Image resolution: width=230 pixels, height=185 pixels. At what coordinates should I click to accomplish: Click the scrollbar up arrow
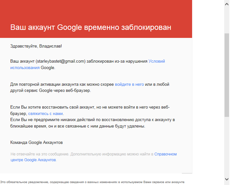[x=227, y=4]
